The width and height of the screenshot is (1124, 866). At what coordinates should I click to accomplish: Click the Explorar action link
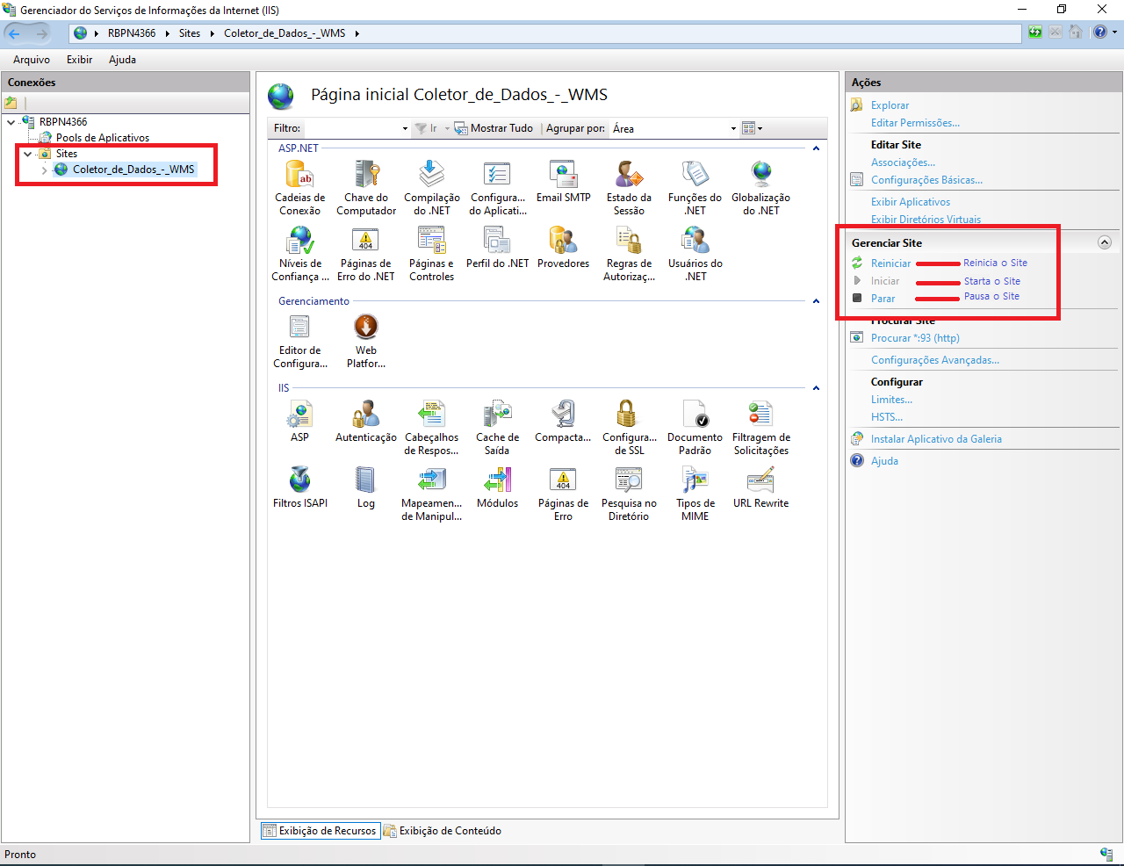point(890,105)
